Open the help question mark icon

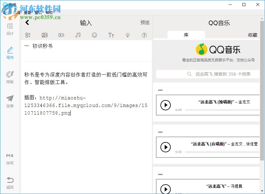click(144, 35)
